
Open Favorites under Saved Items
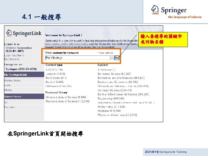pos(10,107)
